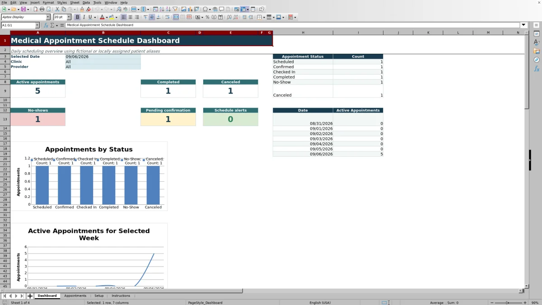Click the formula input line
Image resolution: width=542 pixels, height=305 pixels.
(293, 25)
